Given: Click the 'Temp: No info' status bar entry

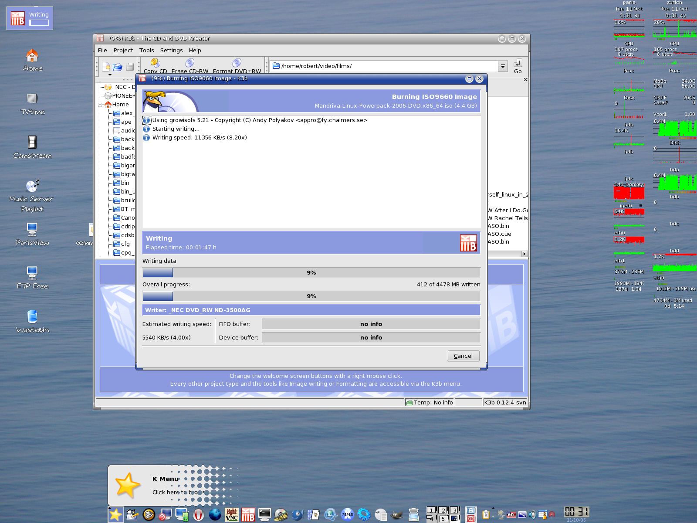Looking at the screenshot, I should tap(430, 402).
